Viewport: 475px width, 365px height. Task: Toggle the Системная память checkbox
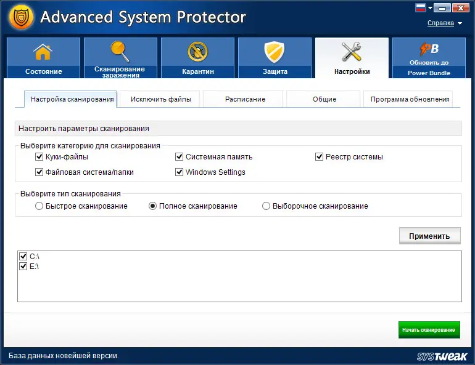click(x=180, y=156)
